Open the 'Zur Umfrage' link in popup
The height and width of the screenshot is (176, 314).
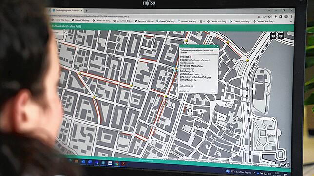click(186, 86)
